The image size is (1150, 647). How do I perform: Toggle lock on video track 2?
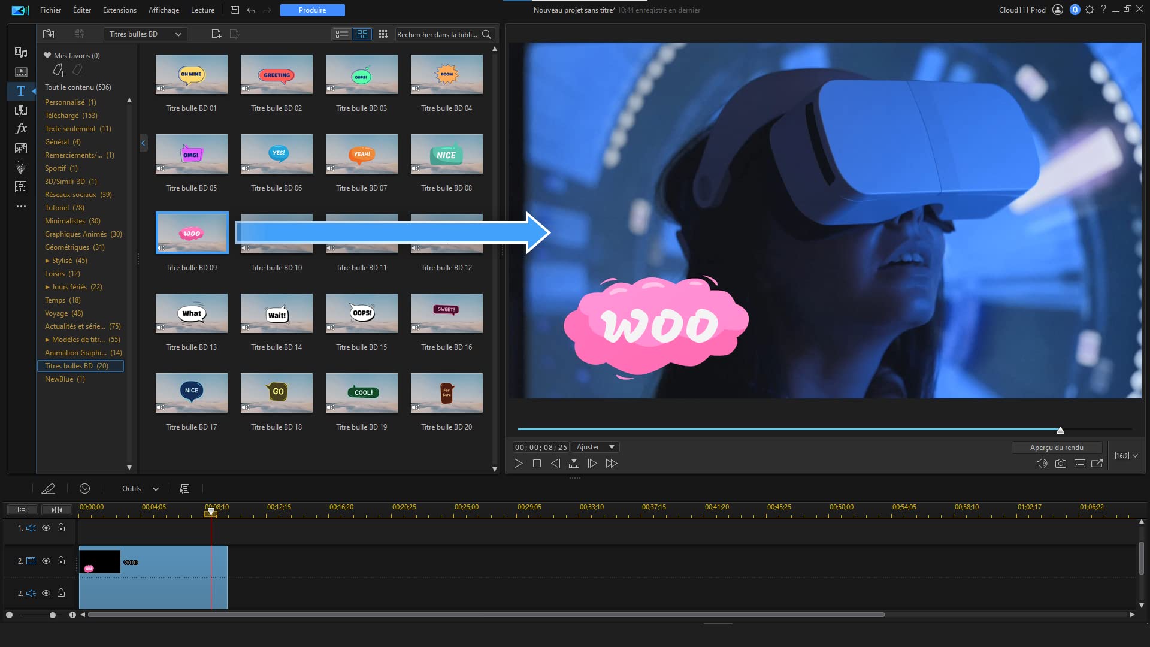61,561
